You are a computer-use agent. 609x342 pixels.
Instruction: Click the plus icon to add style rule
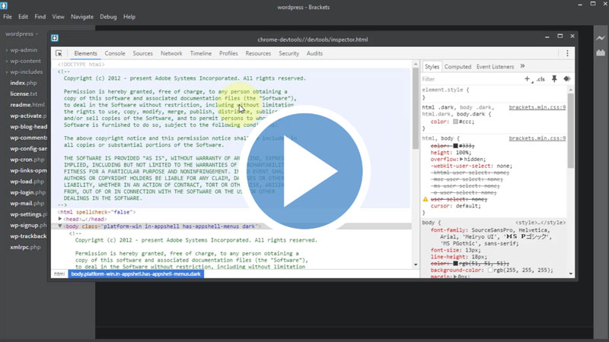pos(527,79)
